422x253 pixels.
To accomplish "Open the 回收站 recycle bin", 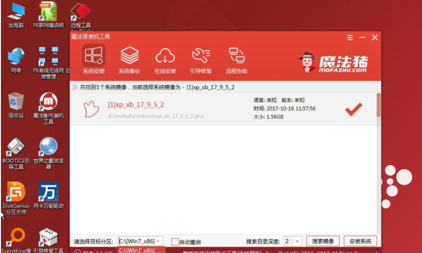I will pyautogui.click(x=16, y=105).
